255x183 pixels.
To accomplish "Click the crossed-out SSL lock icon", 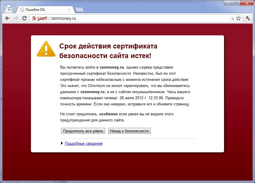I will 34,18.
